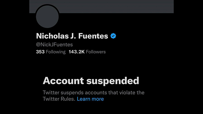This screenshot has height=114, width=203.
Task: Click the blue verified checkmark badge
Action: pyautogui.click(x=113, y=36)
